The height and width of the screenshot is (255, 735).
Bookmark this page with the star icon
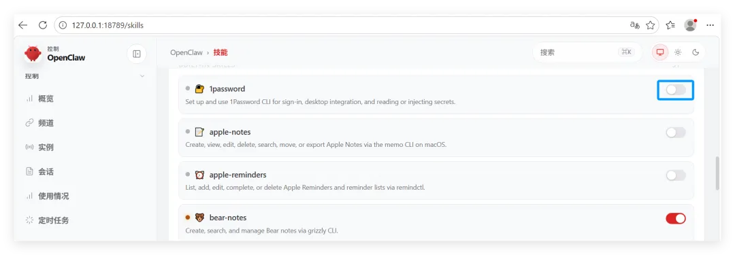650,25
